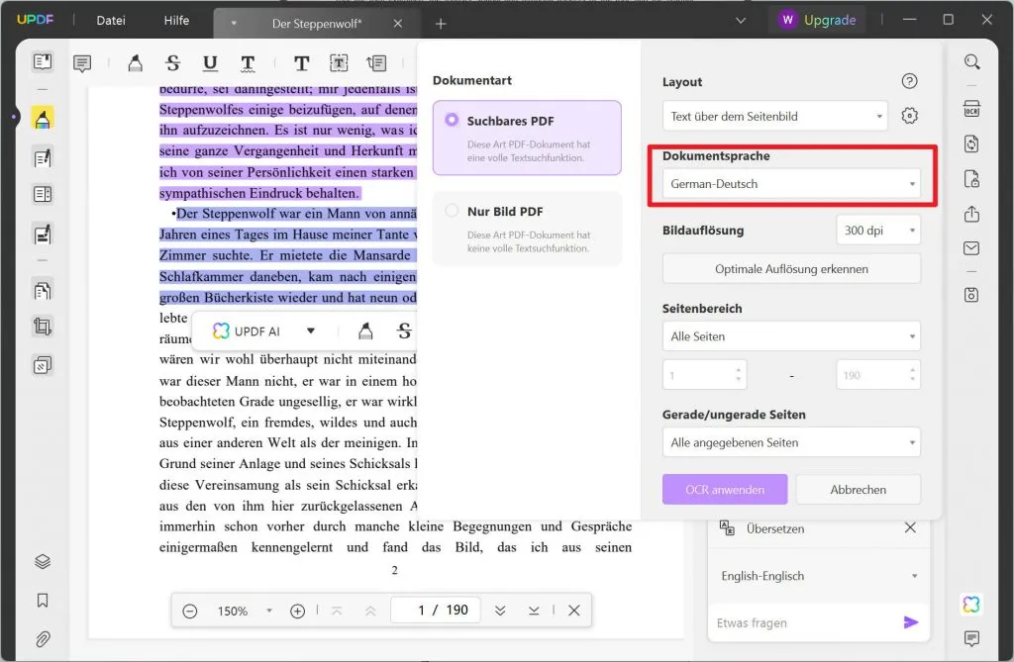Open the Seitenbereich dropdown showing Alle Seiten
Screen dimensions: 1014x662
[790, 335]
